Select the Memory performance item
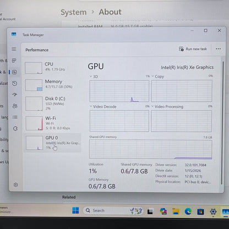 [52, 85]
